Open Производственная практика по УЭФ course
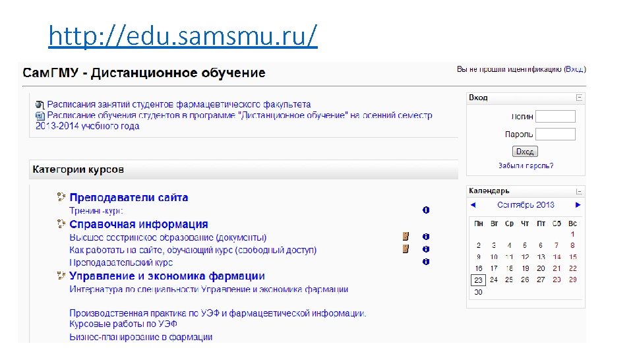 coord(218,313)
